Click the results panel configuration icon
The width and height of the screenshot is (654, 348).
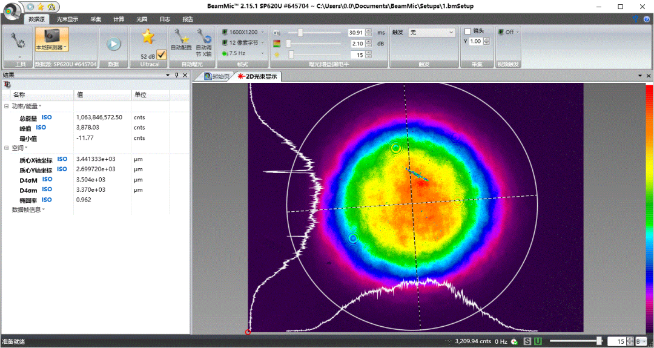[7, 84]
